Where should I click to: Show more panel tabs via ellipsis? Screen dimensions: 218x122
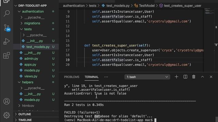point(106,77)
